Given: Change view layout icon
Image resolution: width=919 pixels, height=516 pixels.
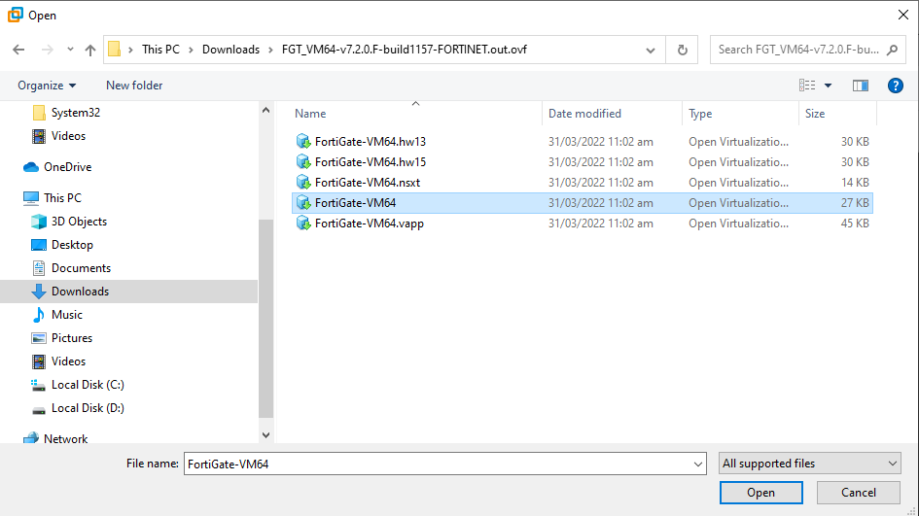Looking at the screenshot, I should coord(807,86).
